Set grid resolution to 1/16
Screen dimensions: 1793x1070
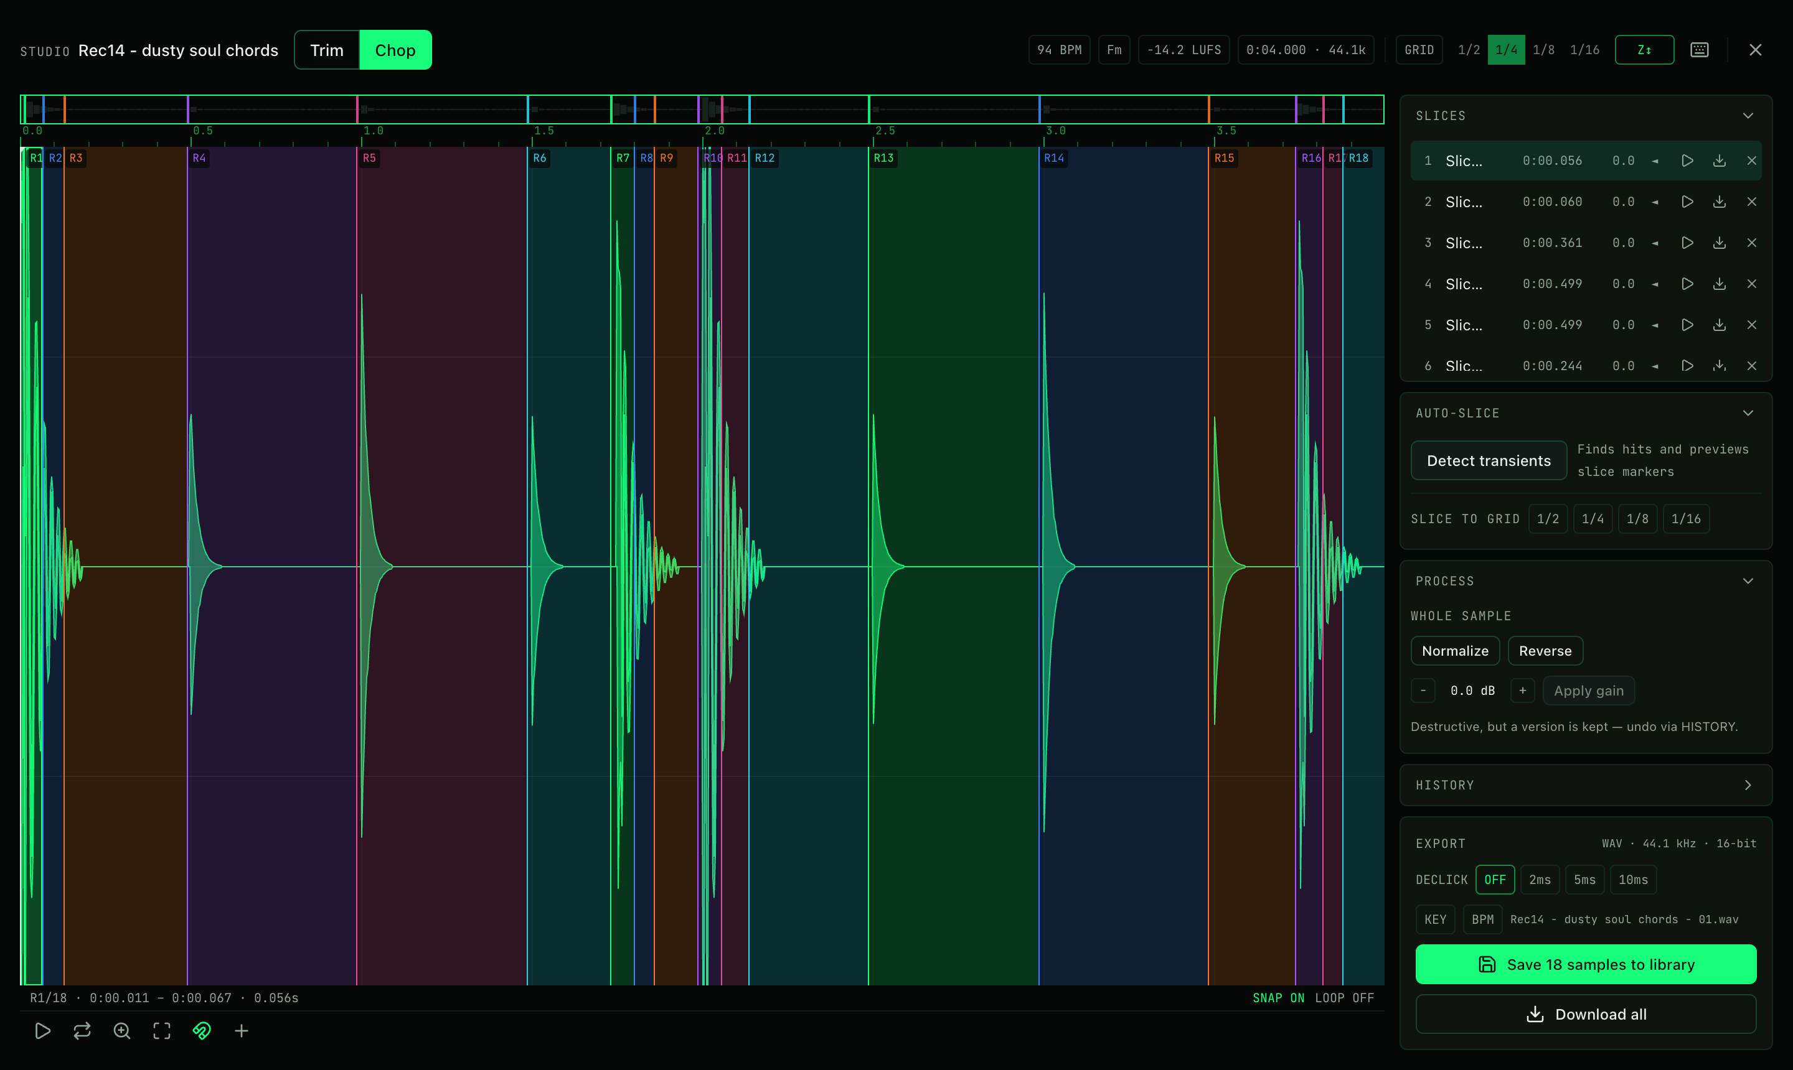tap(1584, 50)
